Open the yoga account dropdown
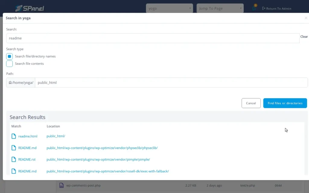 point(169,8)
